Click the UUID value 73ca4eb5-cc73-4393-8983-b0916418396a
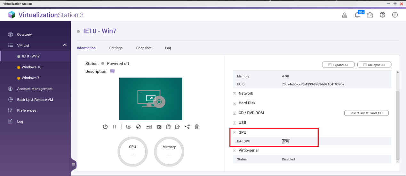 313,84
